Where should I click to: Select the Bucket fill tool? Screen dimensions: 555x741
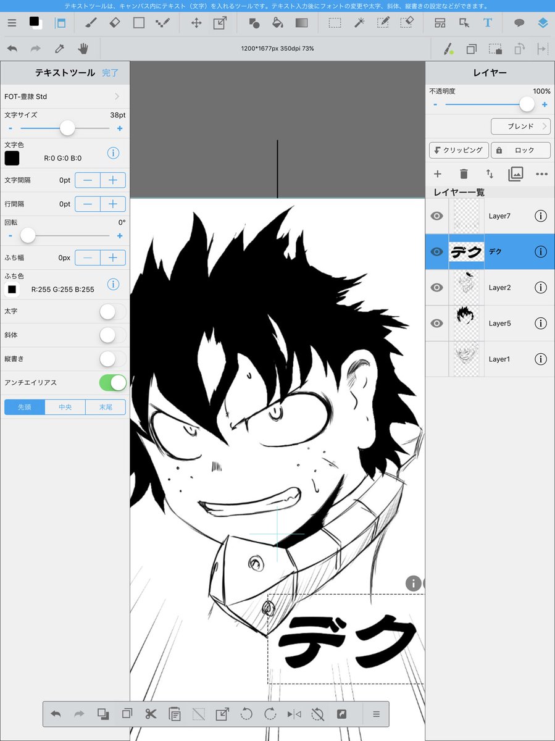(278, 23)
